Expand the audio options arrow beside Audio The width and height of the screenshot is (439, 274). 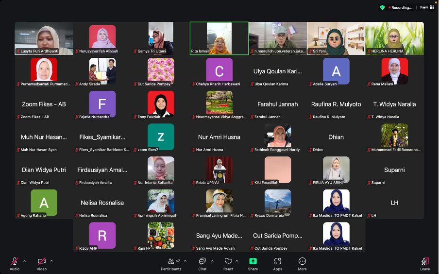pyautogui.click(x=24, y=261)
